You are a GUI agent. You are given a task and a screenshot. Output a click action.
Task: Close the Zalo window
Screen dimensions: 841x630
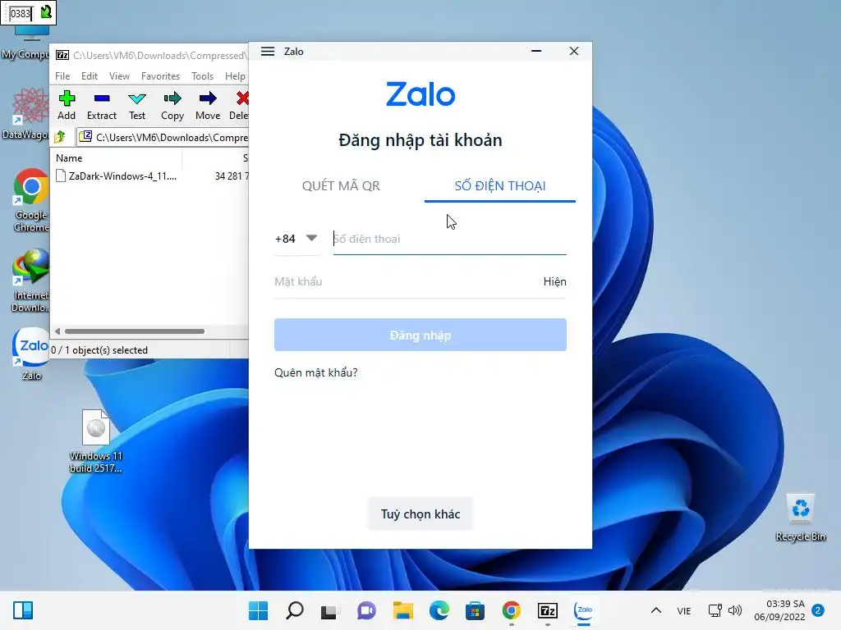[x=574, y=52]
